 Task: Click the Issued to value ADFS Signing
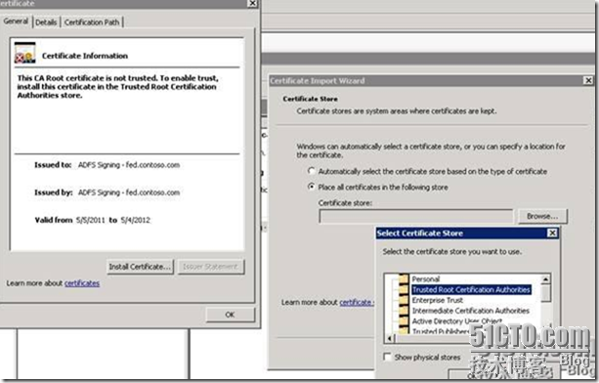129,165
